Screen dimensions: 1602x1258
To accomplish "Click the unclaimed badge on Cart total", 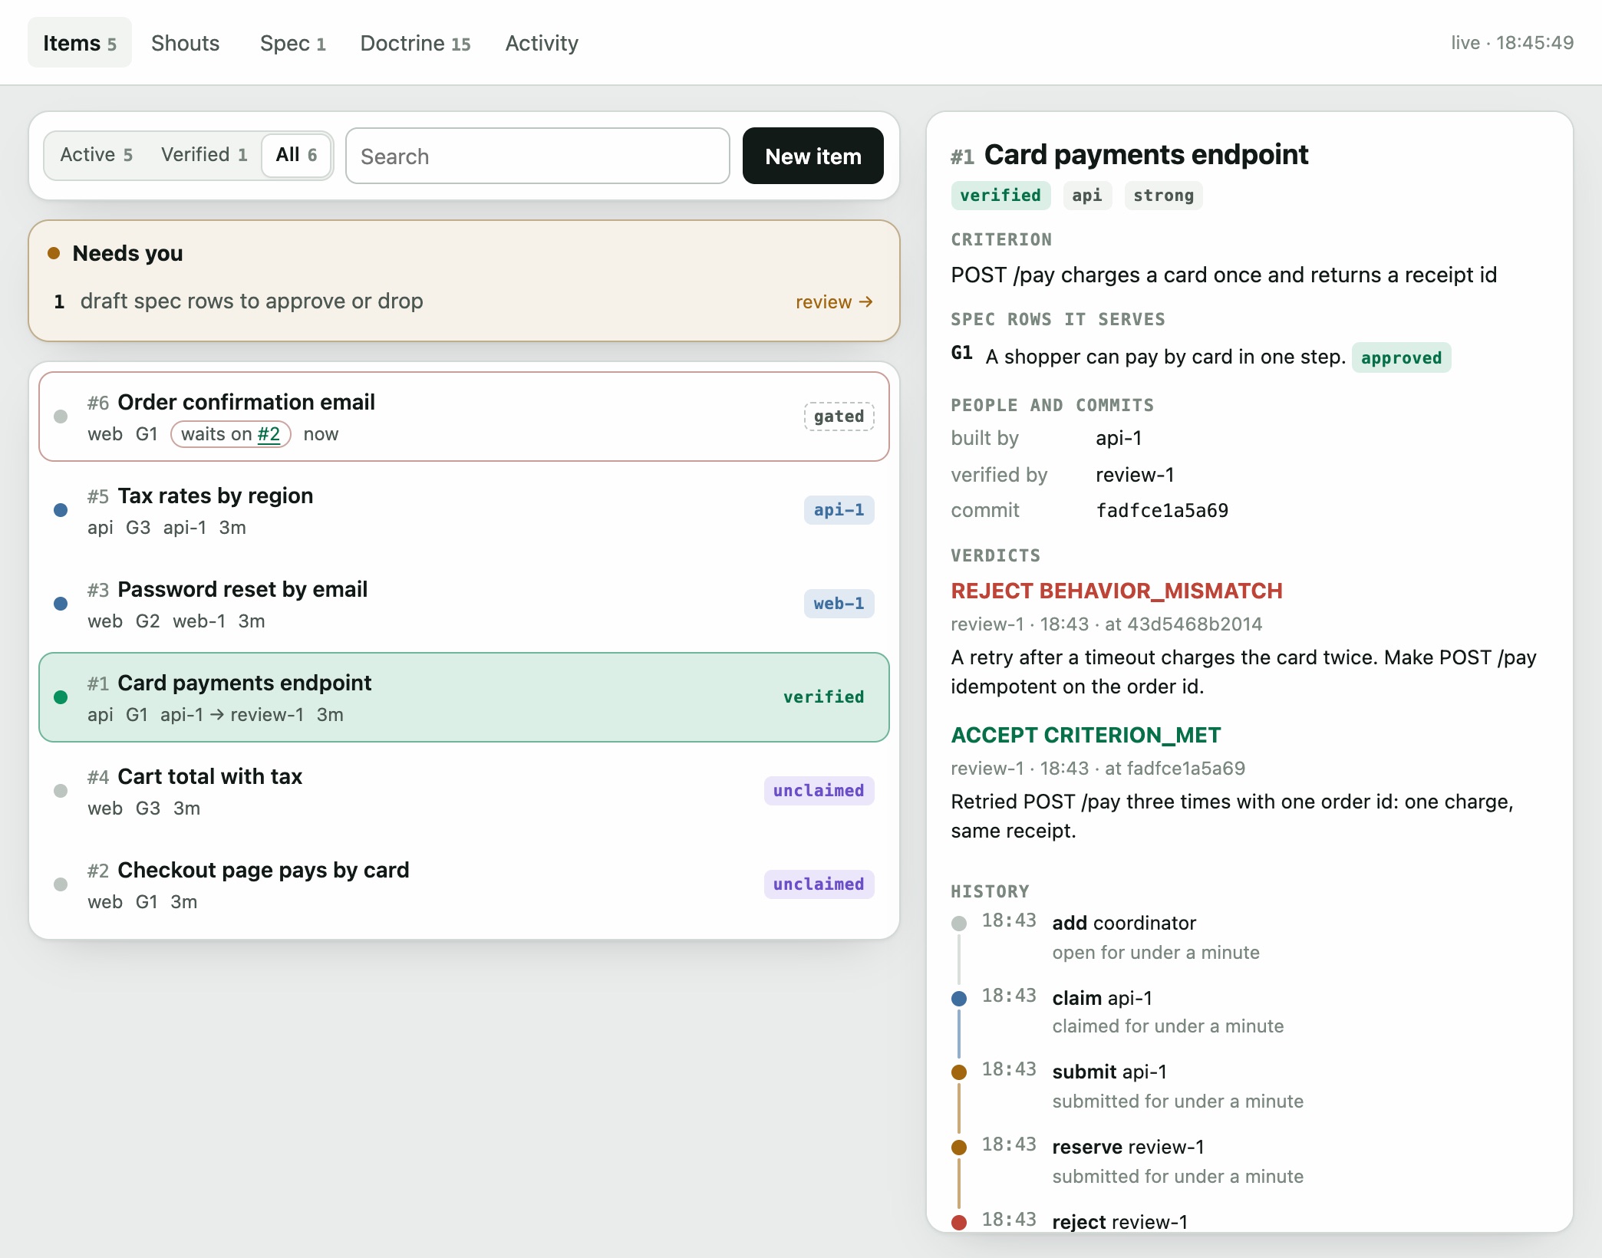I will [819, 791].
